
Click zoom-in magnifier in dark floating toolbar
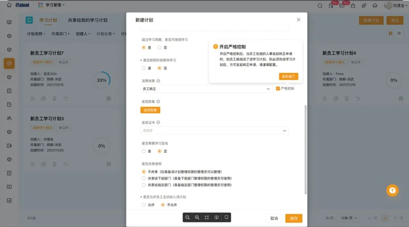(x=197, y=217)
